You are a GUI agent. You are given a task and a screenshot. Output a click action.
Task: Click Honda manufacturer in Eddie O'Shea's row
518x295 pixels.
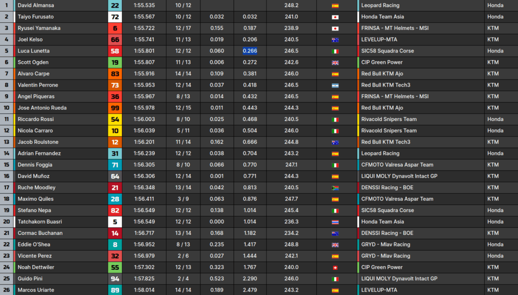[495, 244]
